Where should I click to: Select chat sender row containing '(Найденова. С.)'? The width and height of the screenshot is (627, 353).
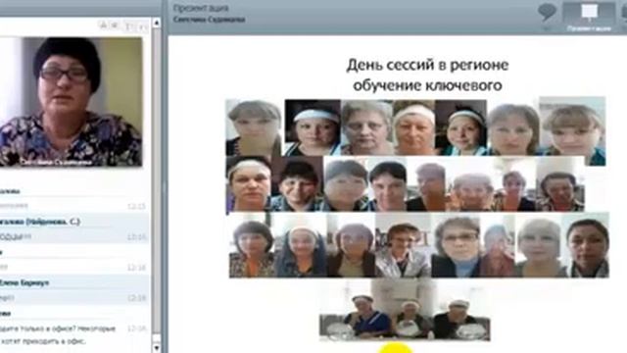pyautogui.click(x=40, y=222)
